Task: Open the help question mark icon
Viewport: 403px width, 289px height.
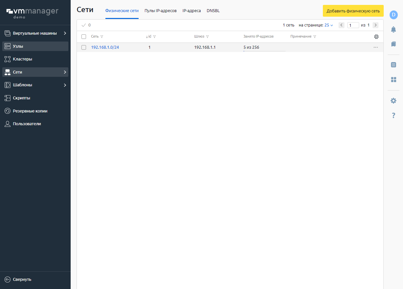Action: pos(394,115)
